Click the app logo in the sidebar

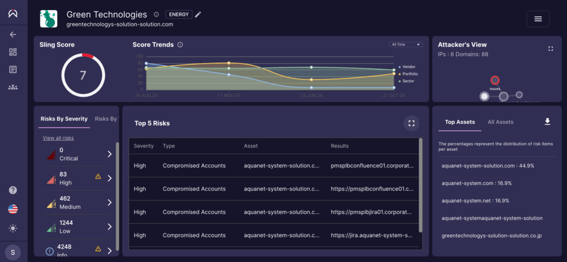13,13
